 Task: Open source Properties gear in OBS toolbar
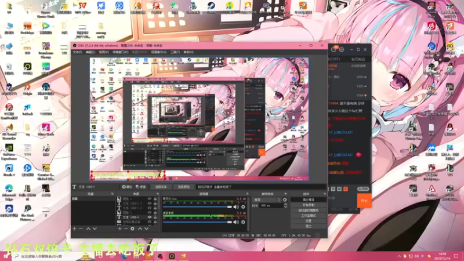pyautogui.click(x=127, y=187)
